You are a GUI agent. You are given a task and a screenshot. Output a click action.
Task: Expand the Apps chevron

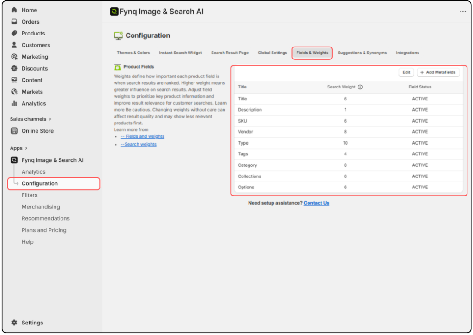(x=26, y=148)
